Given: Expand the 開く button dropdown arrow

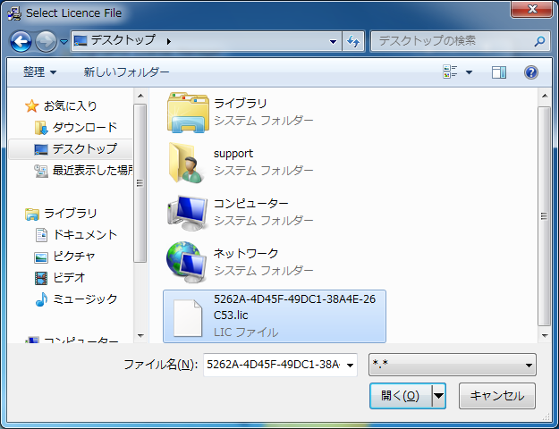Looking at the screenshot, I should [x=438, y=396].
